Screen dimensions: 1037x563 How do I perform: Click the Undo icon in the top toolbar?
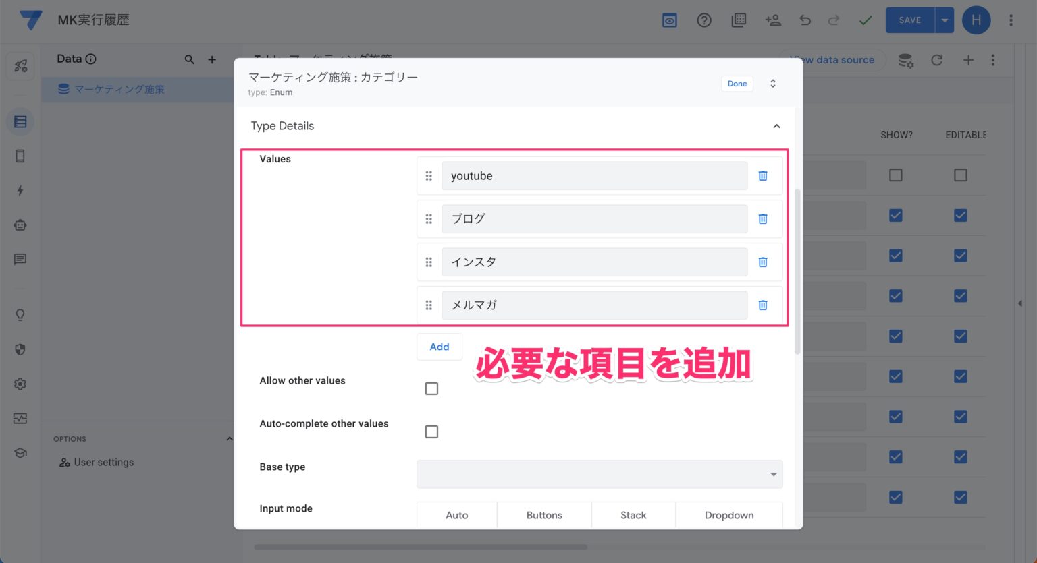pyautogui.click(x=805, y=20)
